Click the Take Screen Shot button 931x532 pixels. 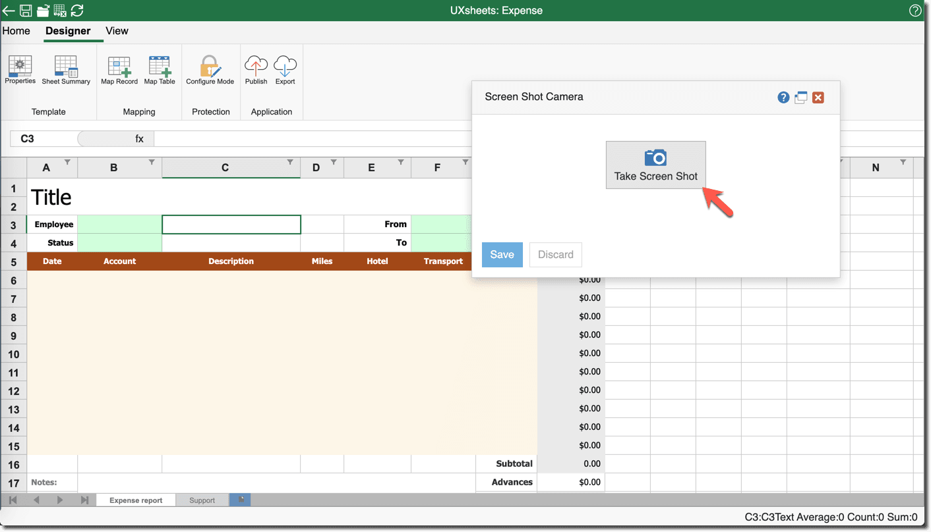click(656, 165)
